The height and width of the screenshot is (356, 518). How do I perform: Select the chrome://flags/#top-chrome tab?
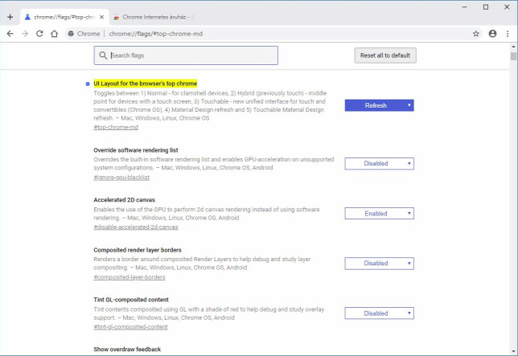click(x=64, y=17)
